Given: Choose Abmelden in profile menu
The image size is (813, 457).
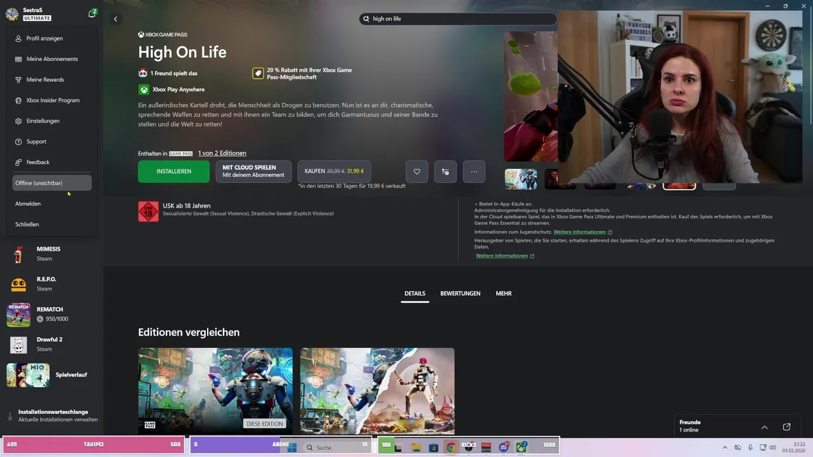Looking at the screenshot, I should click(52, 204).
